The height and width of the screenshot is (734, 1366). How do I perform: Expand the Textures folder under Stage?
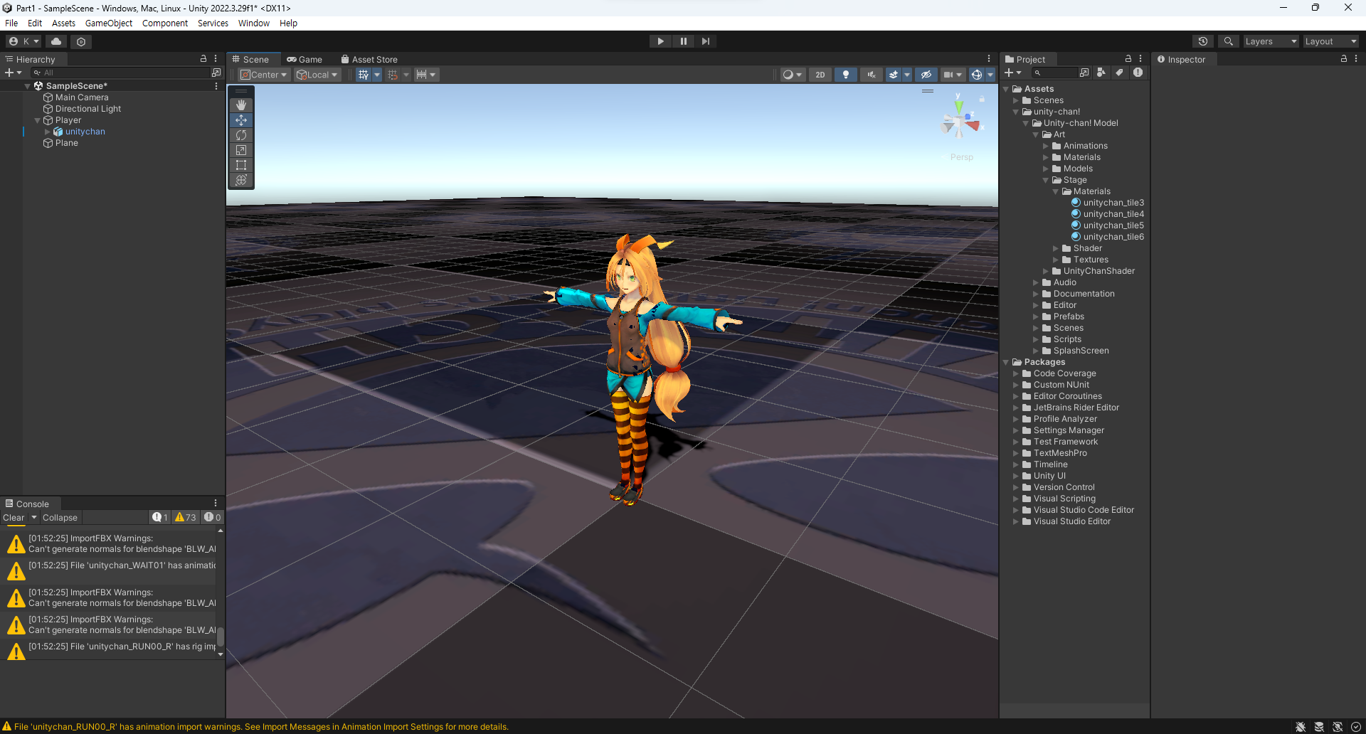1056,260
